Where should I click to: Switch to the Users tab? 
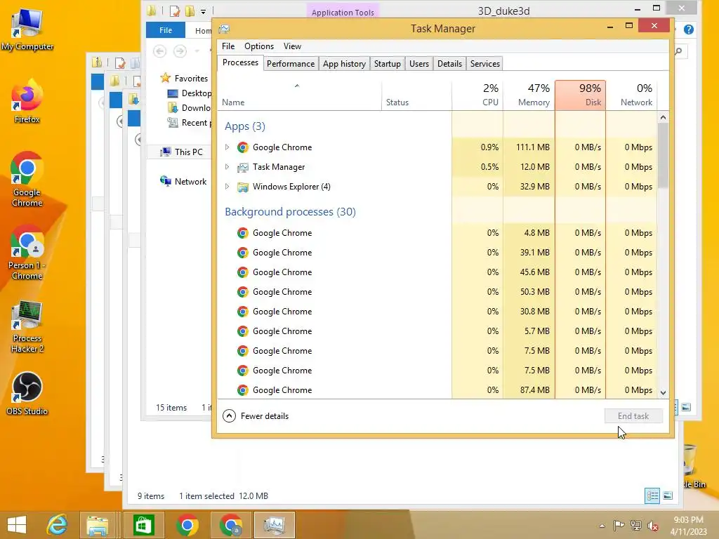tap(419, 64)
